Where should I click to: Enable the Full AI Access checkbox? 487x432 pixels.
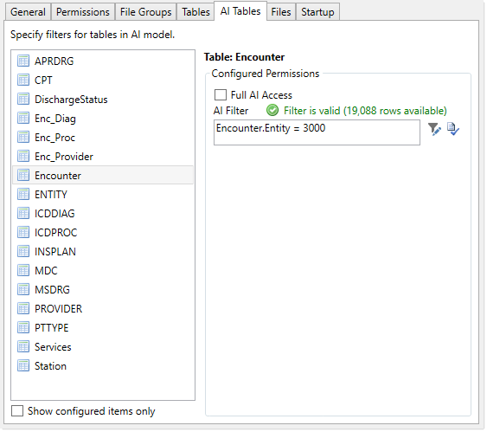click(221, 94)
